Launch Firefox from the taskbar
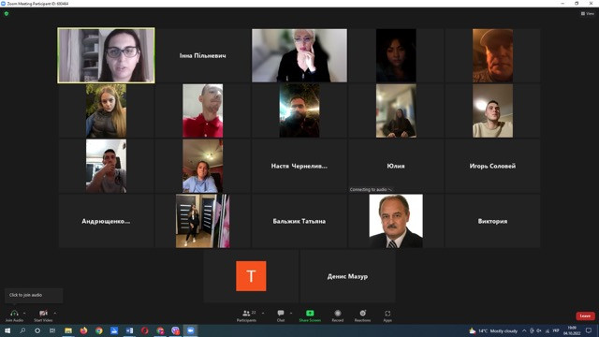Image resolution: width=599 pixels, height=337 pixels. point(83,330)
